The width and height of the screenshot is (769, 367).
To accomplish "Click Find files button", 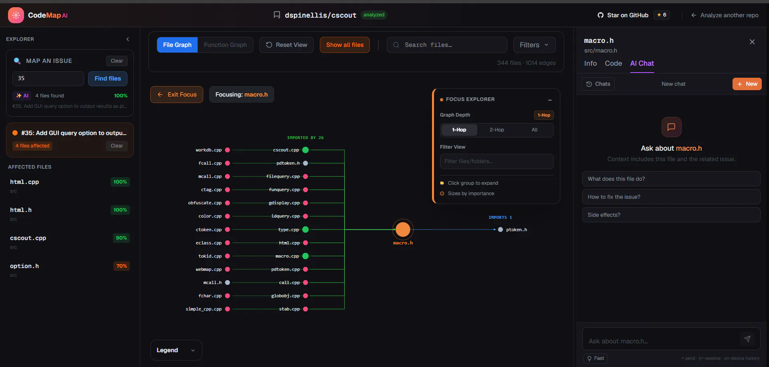I will [x=108, y=79].
